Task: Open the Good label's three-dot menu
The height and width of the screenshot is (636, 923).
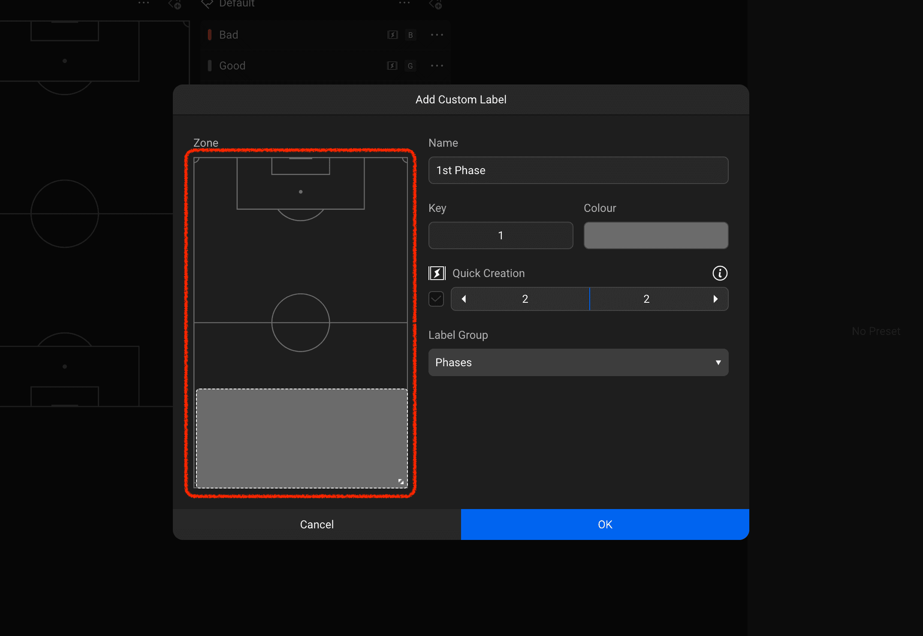Action: pyautogui.click(x=437, y=66)
